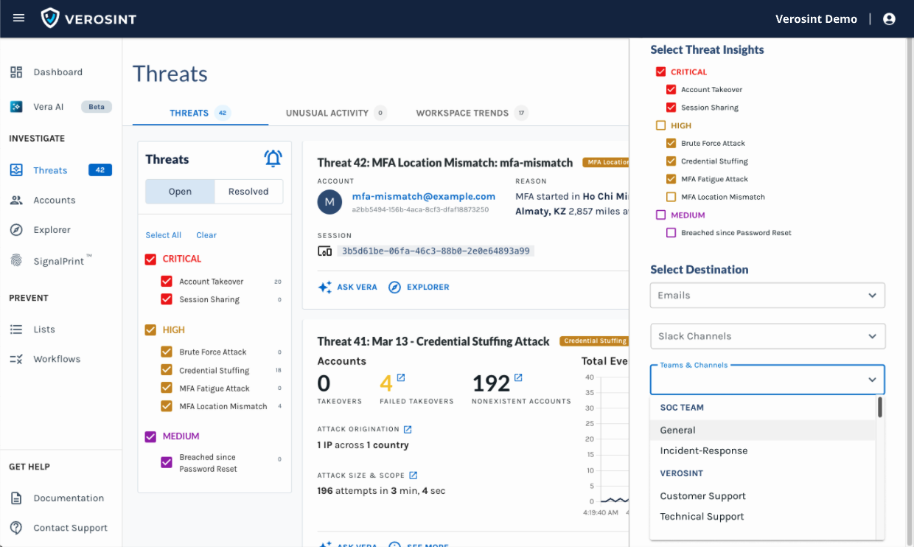Click the channel list scrollbar thumb

pos(879,408)
